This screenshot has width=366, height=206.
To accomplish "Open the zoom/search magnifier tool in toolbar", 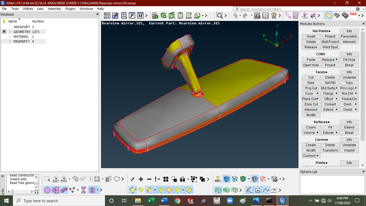I will [219, 16].
